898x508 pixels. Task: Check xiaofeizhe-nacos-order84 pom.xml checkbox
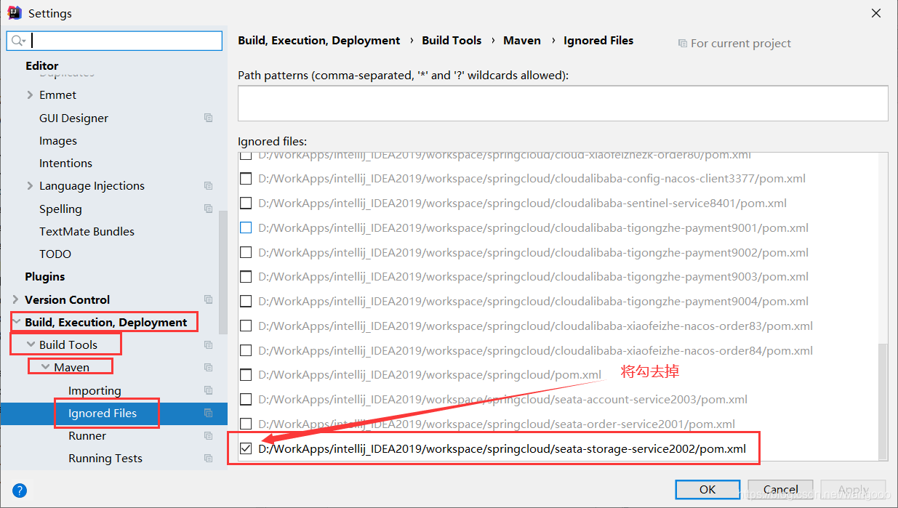pos(246,350)
